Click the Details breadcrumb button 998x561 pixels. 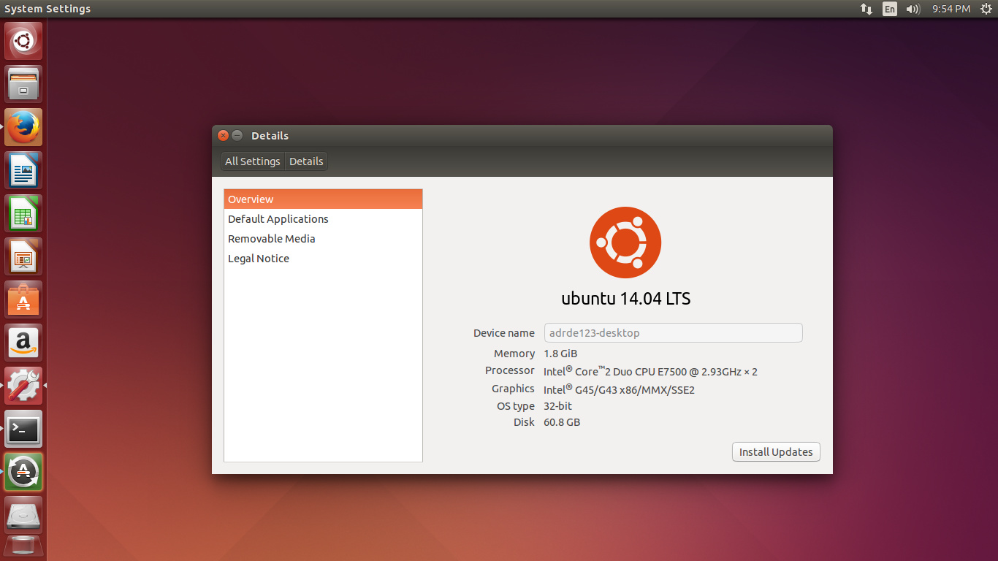(x=306, y=161)
